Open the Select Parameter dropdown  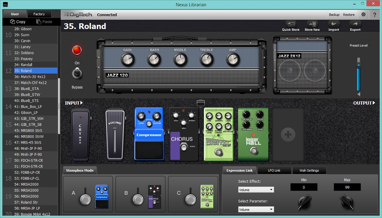coord(256,210)
